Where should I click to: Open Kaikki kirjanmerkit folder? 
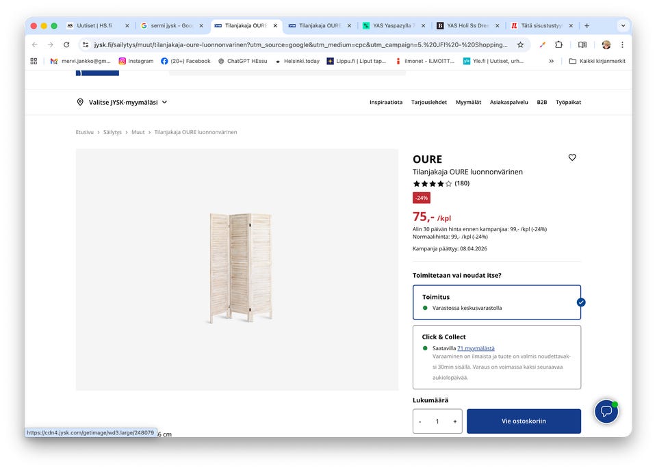pos(597,61)
